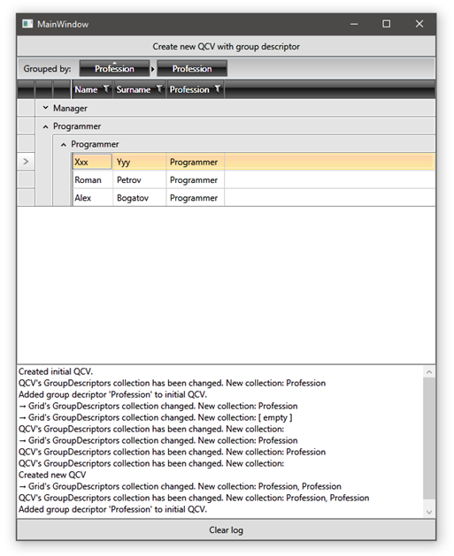Click the first Profession group descriptor chip
The height and width of the screenshot is (556, 454).
(114, 68)
